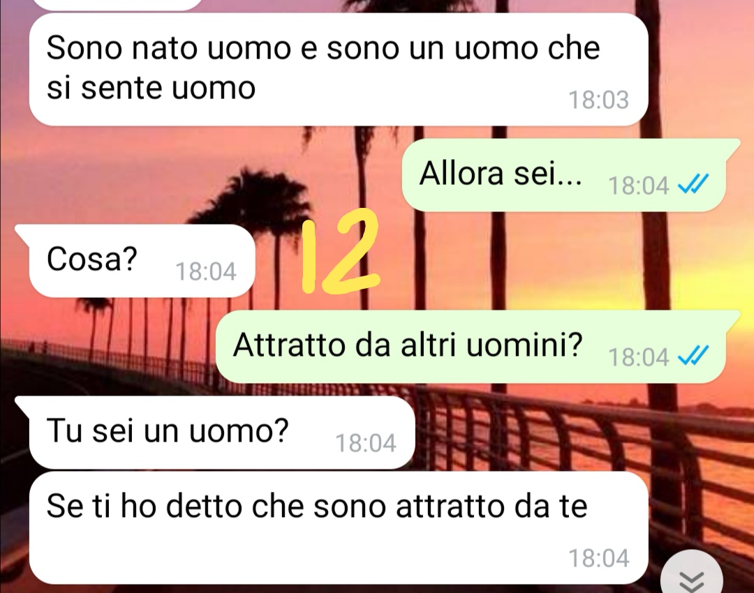Image resolution: width=754 pixels, height=593 pixels.
Task: Tap the 18:04 timestamp on "Tu sei un uomo?"
Action: [365, 443]
